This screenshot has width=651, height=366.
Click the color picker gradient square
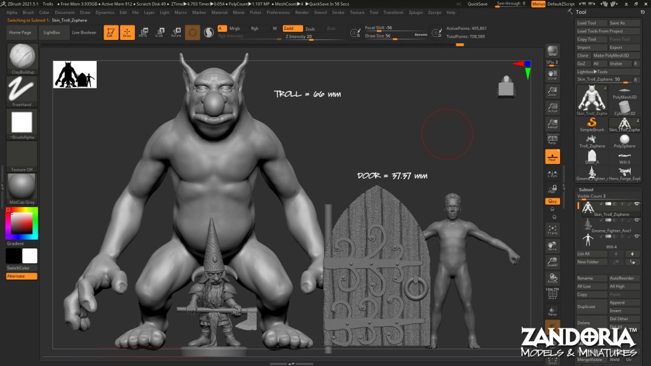pos(22,223)
